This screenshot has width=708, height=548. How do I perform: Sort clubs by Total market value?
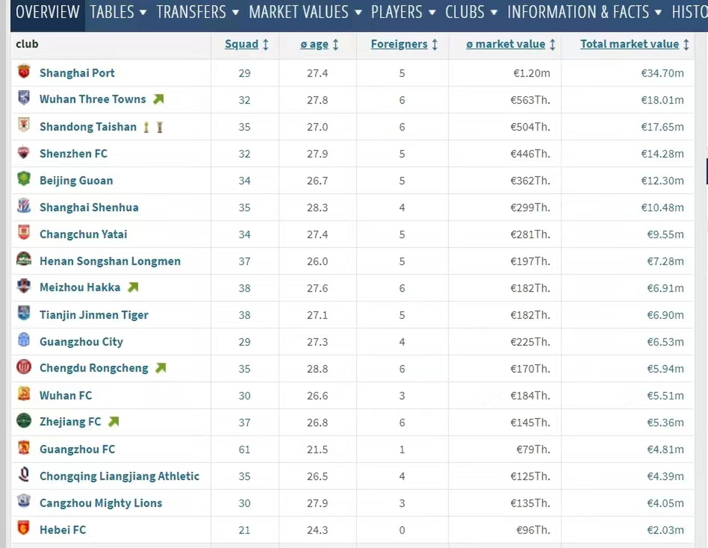coord(629,44)
